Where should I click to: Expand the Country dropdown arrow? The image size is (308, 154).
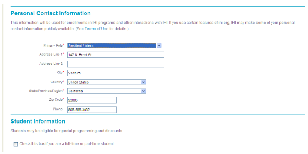tap(143, 82)
